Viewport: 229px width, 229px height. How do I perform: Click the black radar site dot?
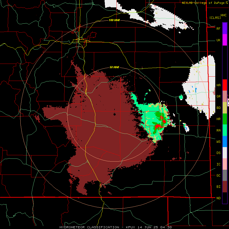(114, 114)
